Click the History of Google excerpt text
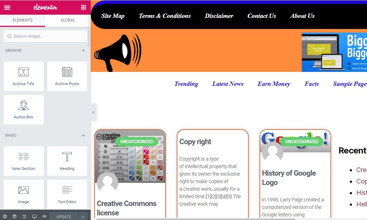 click(x=292, y=207)
